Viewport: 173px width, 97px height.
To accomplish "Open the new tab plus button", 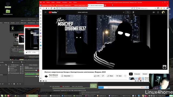I will [105, 5].
